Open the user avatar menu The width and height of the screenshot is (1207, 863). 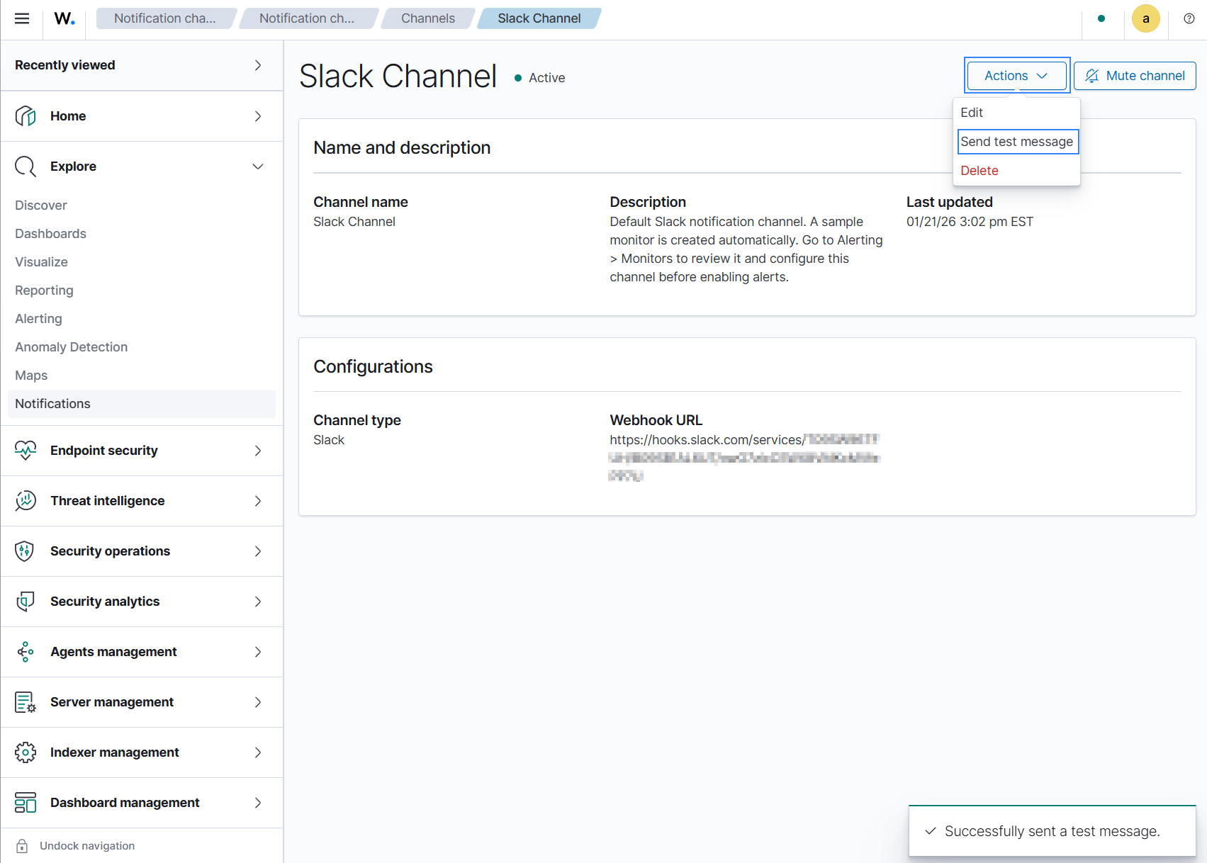click(1145, 18)
